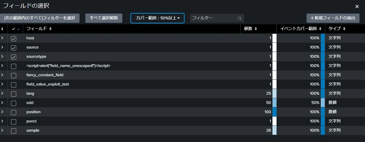
Task: Click the magnifier icon in the filter box
Action: coord(239,18)
